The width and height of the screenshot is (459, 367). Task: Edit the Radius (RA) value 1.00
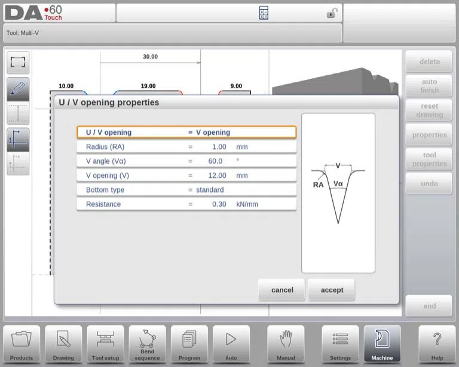pos(186,147)
